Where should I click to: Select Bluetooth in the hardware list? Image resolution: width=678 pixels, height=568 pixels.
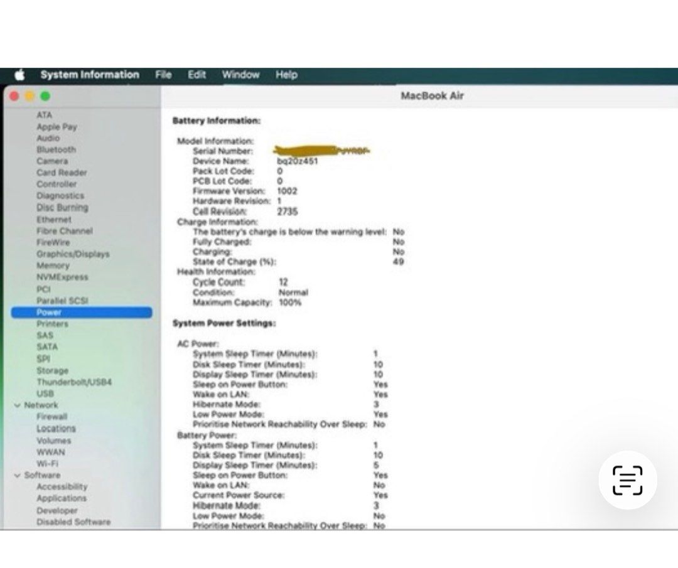coord(56,149)
